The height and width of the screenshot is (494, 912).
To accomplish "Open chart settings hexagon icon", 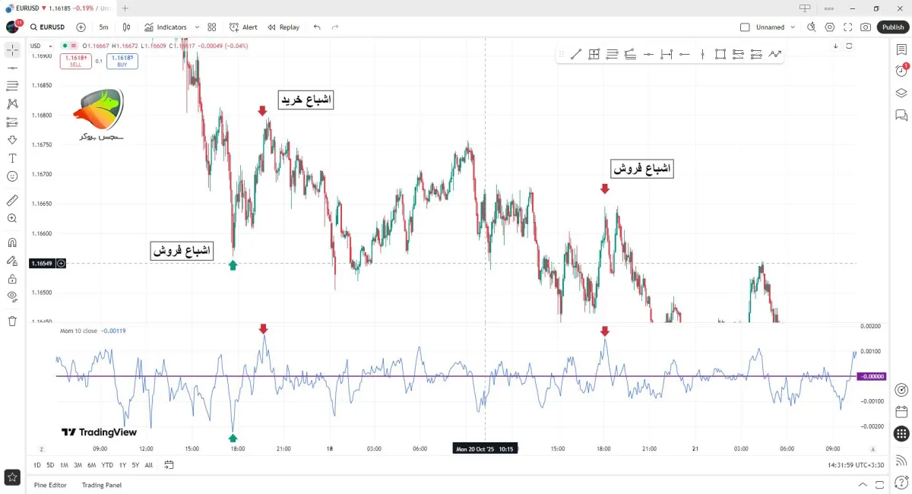I will 830,27.
